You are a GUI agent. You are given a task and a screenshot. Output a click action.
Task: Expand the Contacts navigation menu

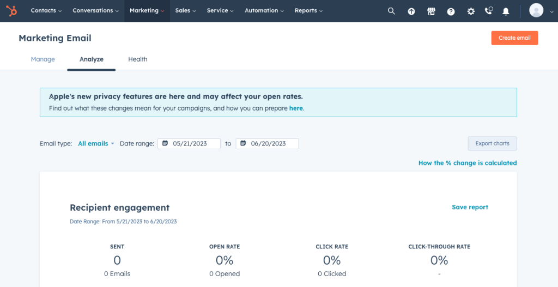coord(46,11)
